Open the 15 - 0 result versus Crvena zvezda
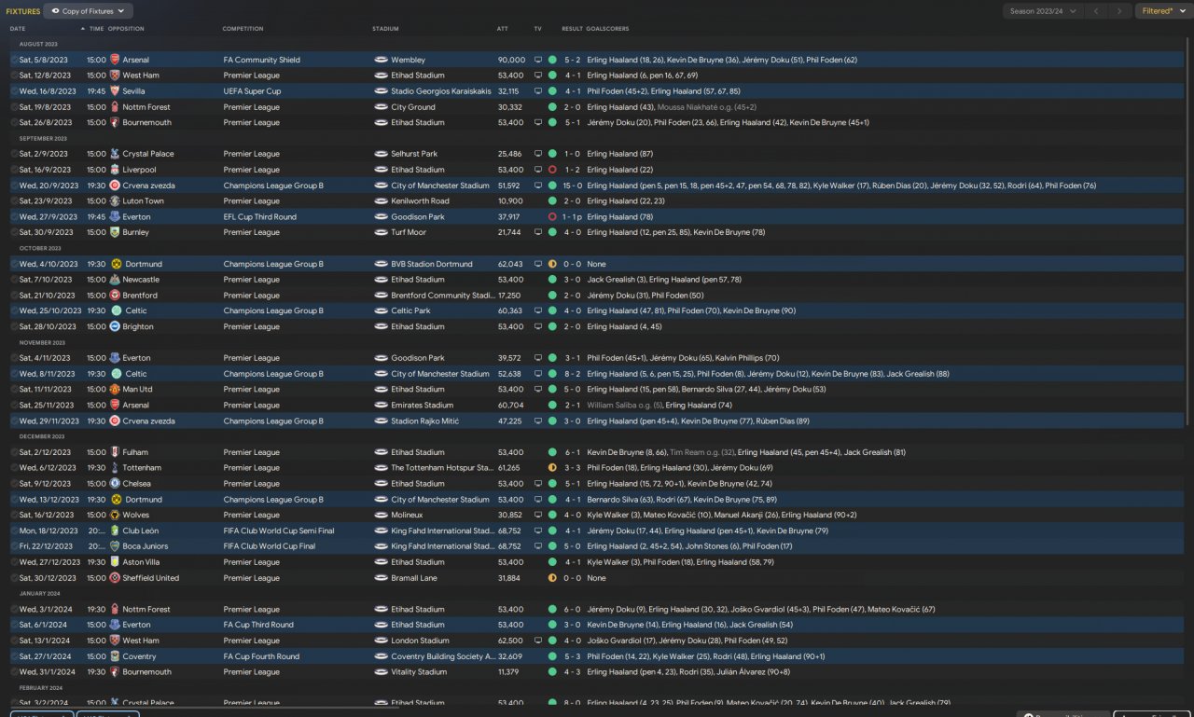The width and height of the screenshot is (1194, 717). click(x=572, y=186)
